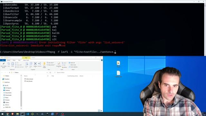Click Cut in the Clipboard group
Image resolution: width=206 pixels, height=116 pixels.
[x=17, y=63]
